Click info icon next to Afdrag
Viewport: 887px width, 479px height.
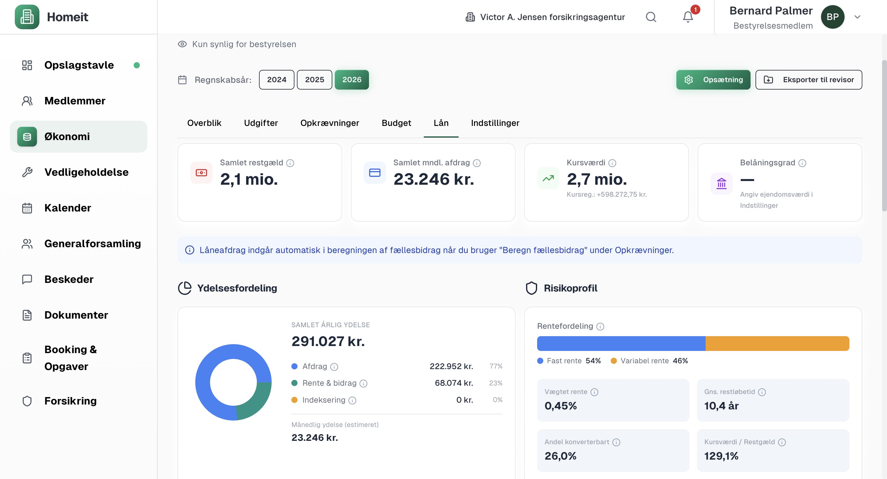pos(334,367)
